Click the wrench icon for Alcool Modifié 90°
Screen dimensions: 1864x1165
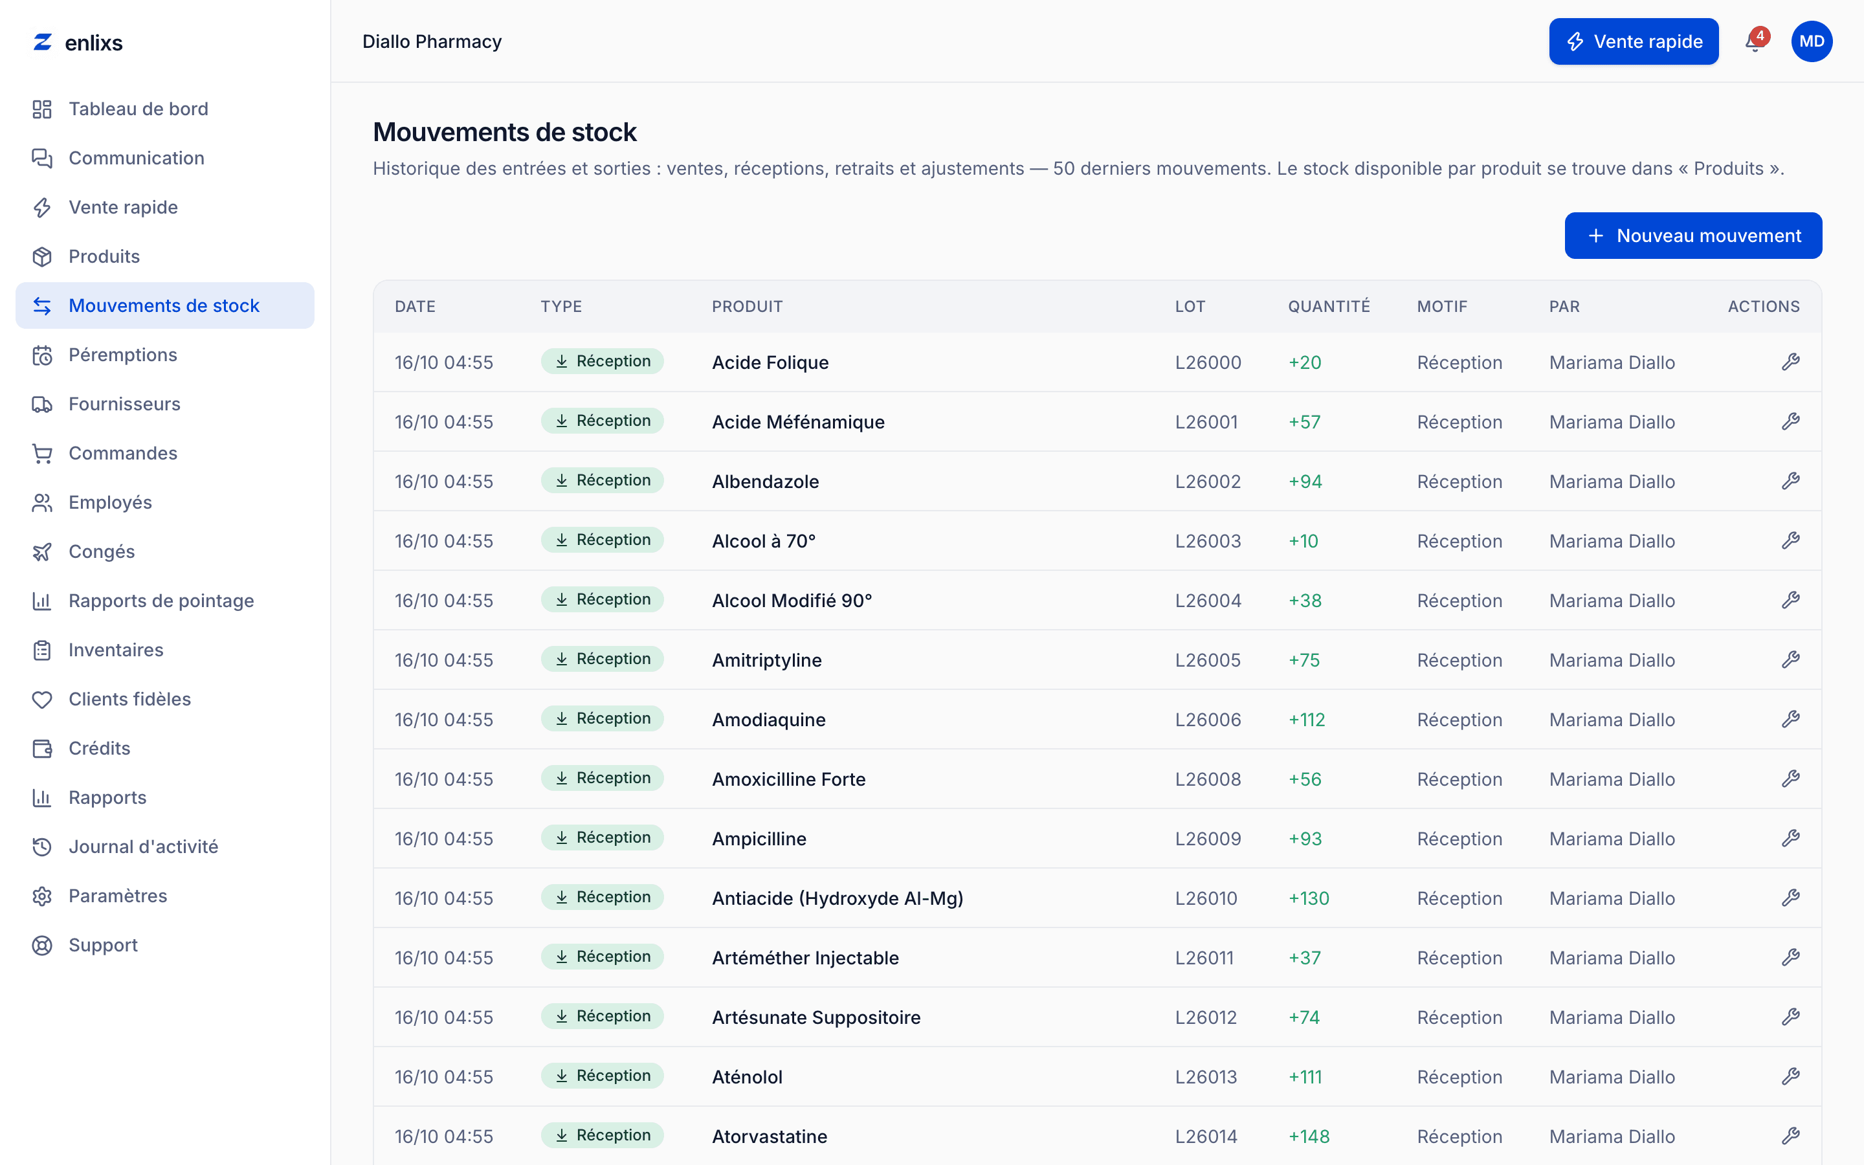pyautogui.click(x=1790, y=600)
